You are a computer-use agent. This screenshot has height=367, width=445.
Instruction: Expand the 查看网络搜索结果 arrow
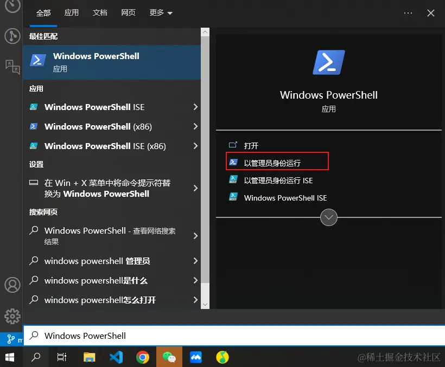pyautogui.click(x=195, y=236)
